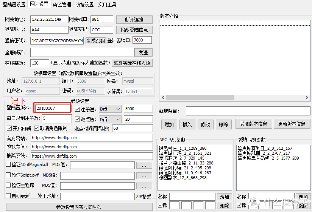
Task: Select town entry 暗黑城凯丽_2_2_2707_217
Action: click(264, 153)
